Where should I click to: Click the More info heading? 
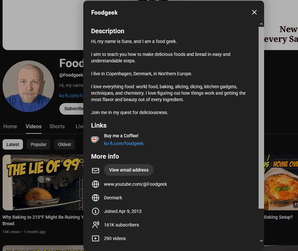click(105, 156)
